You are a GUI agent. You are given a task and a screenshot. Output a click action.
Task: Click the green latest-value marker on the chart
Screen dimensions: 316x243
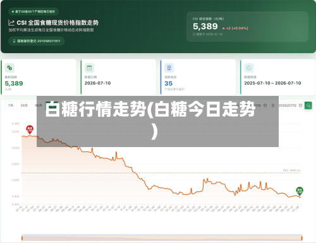(x=300, y=191)
